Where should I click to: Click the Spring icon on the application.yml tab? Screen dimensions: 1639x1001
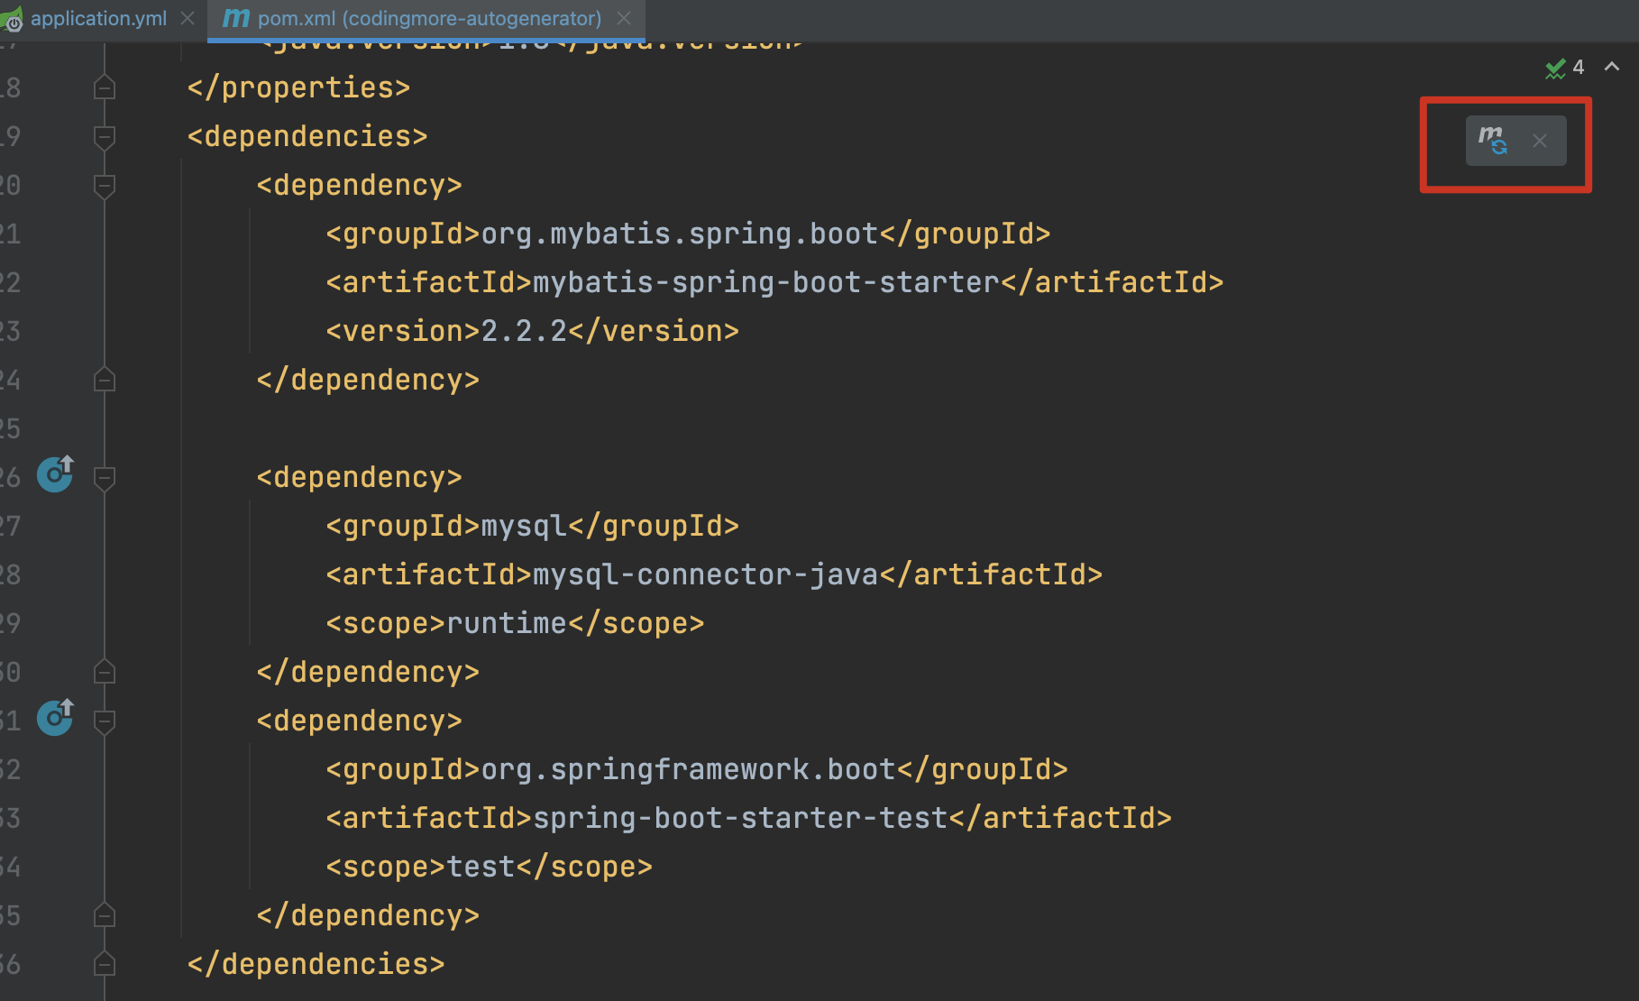(12, 19)
